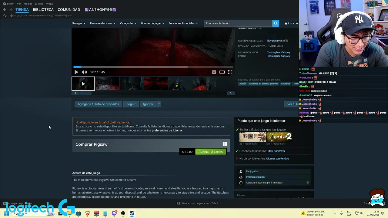The width and height of the screenshot is (388, 218).
Task: Expand the Navegar dropdown
Action: tap(79, 23)
